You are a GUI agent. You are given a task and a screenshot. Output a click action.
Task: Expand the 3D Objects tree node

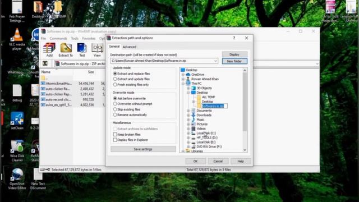(188, 88)
